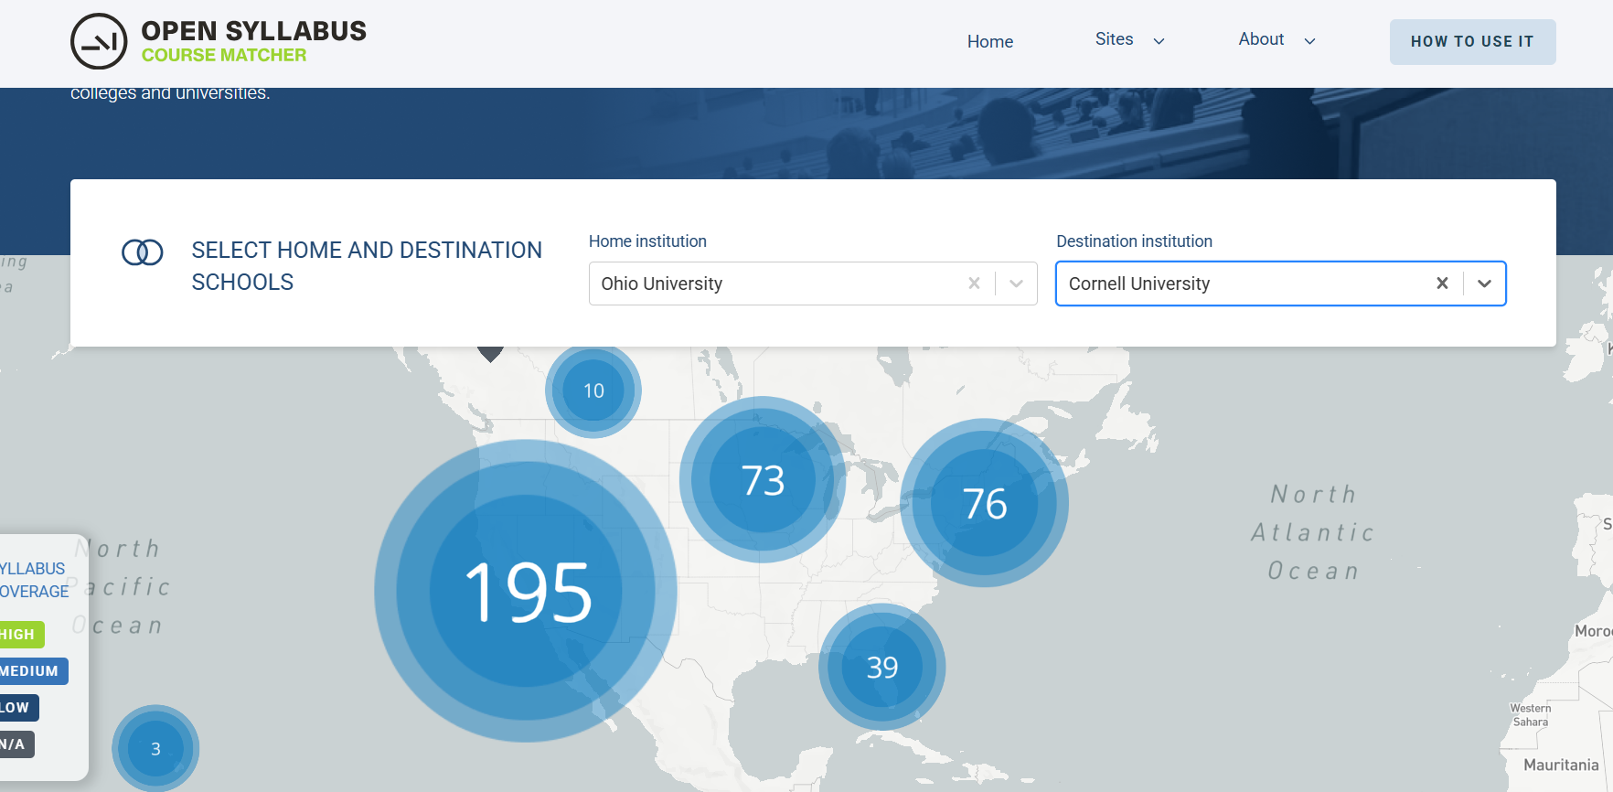Viewport: 1613px width, 792px height.
Task: Click the map cluster labeled 39
Action: (x=882, y=667)
